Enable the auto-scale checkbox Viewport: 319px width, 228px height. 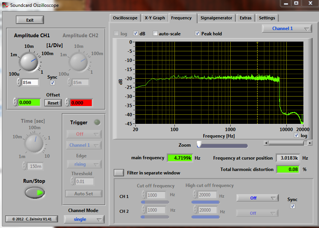pyautogui.click(x=156, y=33)
